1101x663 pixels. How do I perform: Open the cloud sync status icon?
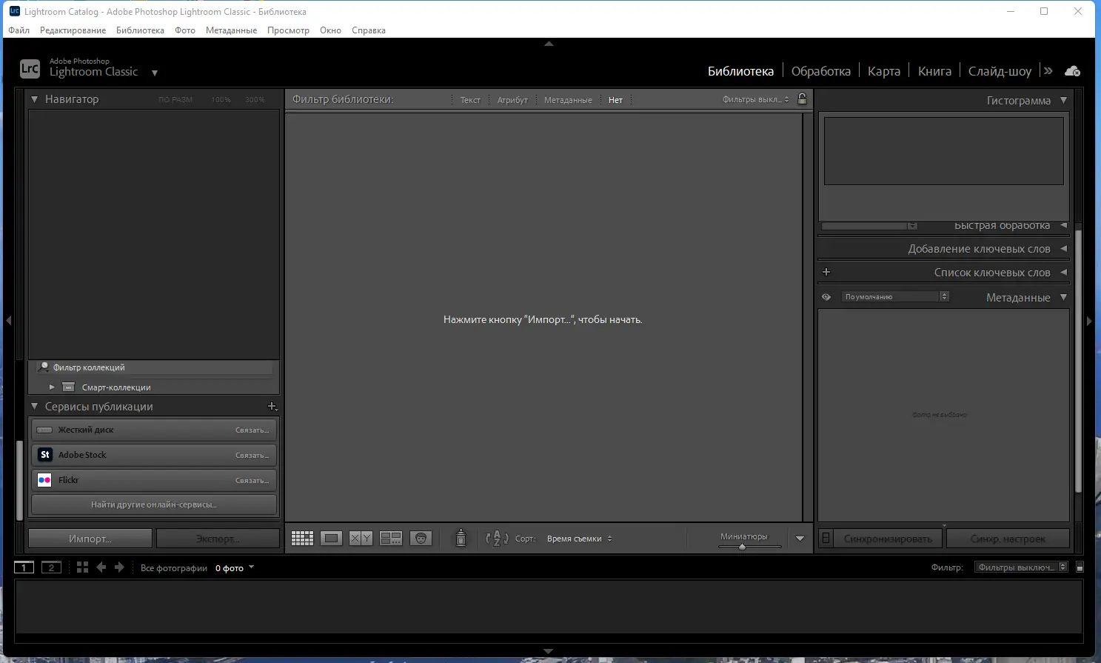pyautogui.click(x=1072, y=71)
